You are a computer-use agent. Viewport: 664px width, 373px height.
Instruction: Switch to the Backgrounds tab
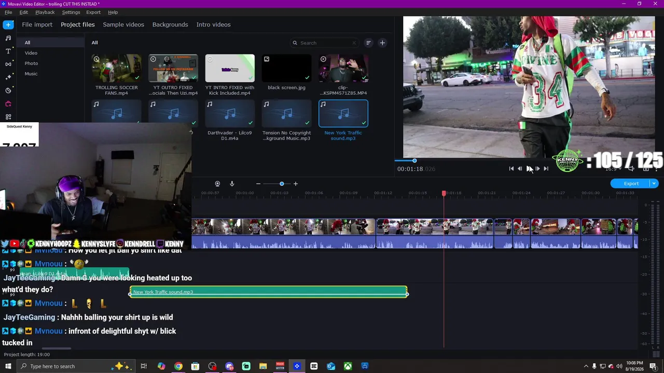(170, 24)
